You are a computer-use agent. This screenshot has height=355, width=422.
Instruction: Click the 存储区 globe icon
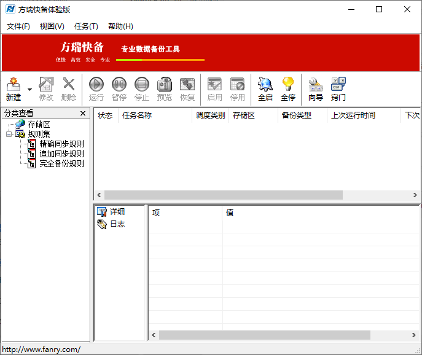coord(20,124)
